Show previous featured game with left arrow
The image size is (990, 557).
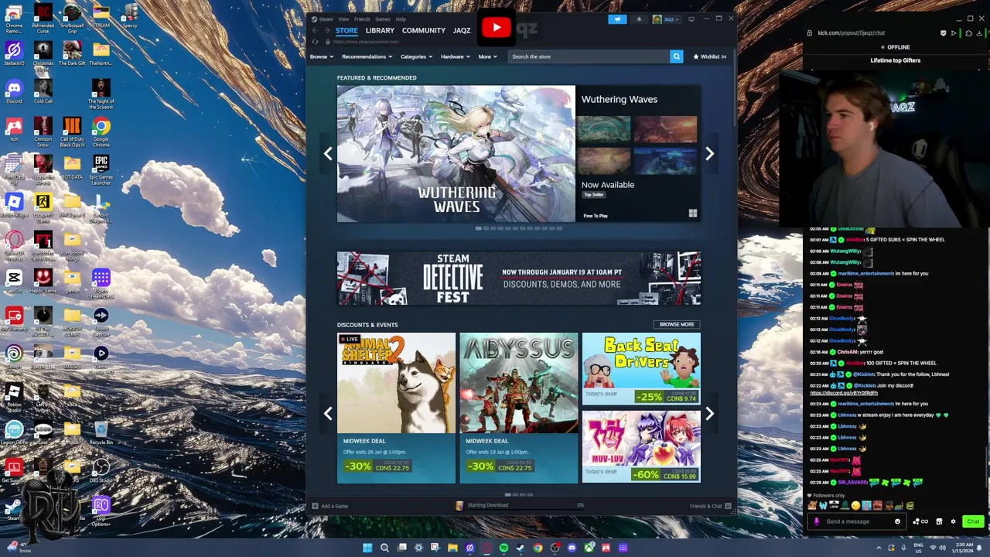click(x=328, y=153)
